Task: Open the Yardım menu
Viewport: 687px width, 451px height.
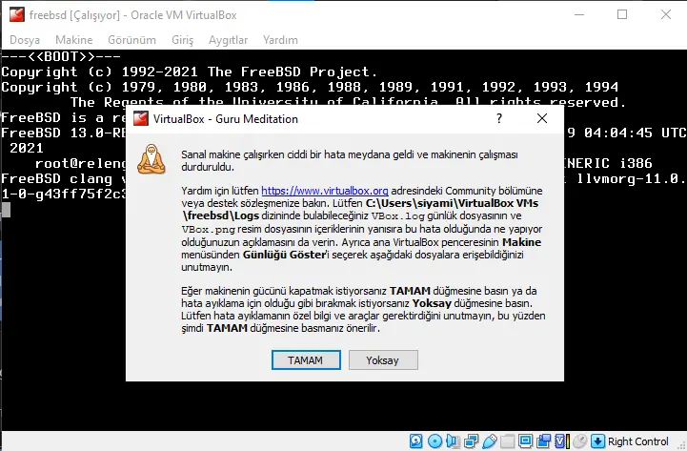Action: [280, 40]
